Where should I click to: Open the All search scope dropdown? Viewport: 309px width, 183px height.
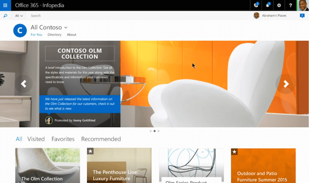(x=19, y=16)
